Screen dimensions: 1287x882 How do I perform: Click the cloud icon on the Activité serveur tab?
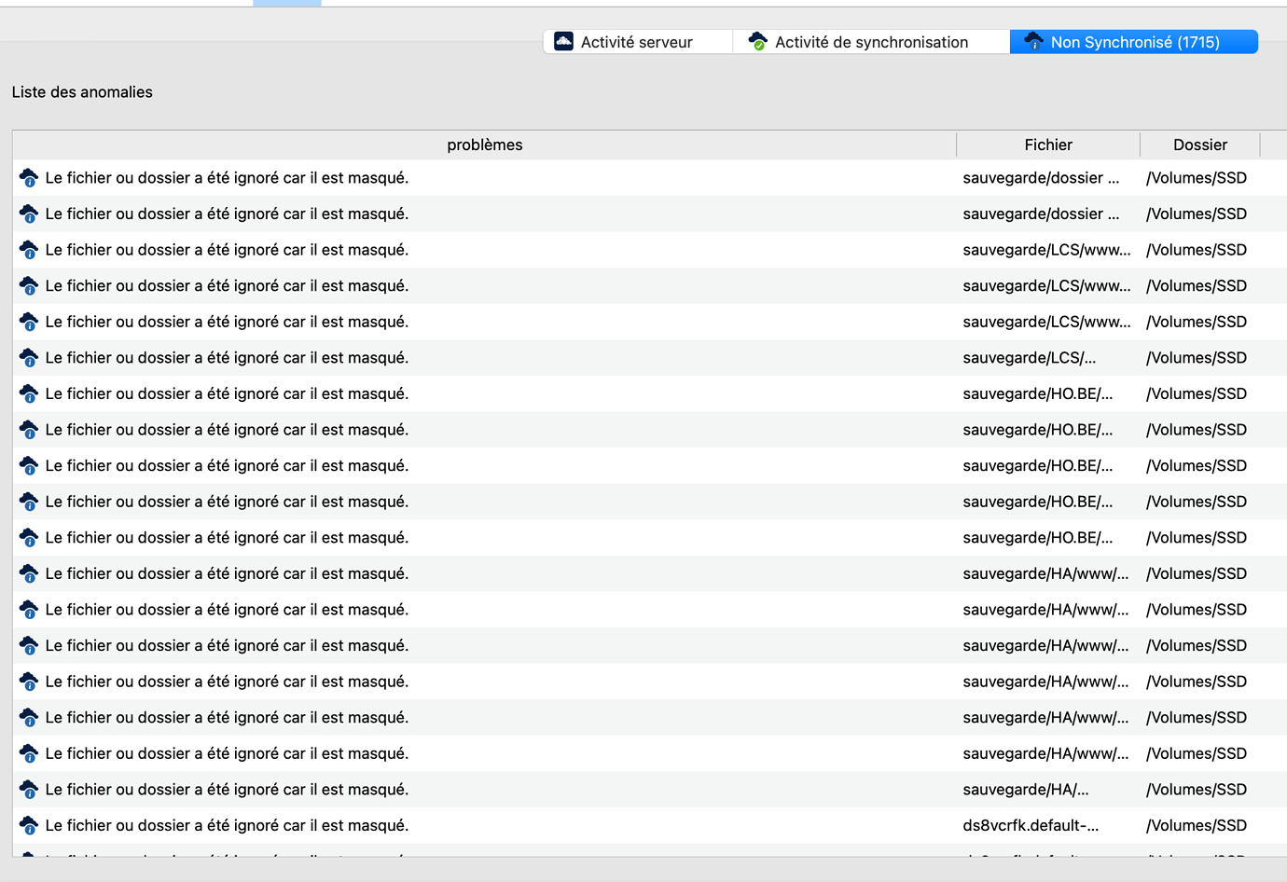point(563,41)
